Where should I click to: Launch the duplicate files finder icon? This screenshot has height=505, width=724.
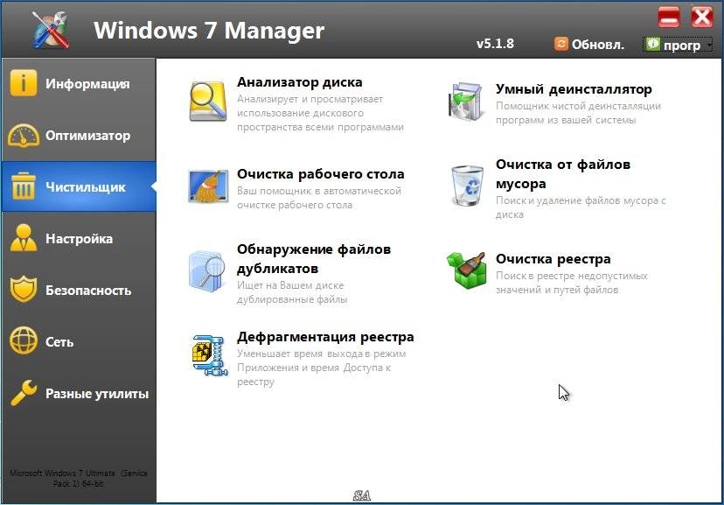tap(207, 271)
